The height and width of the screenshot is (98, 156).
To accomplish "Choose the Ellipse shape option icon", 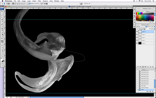I will tap(22, 4).
